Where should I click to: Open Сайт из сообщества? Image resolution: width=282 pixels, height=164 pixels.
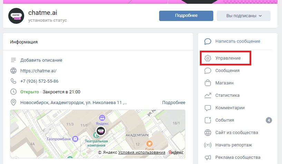(x=237, y=132)
